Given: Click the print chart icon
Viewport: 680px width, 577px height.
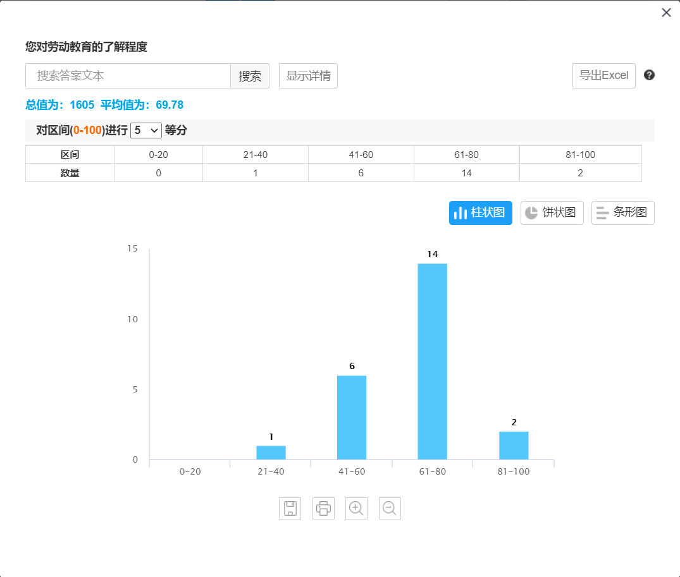Looking at the screenshot, I should pos(323,508).
